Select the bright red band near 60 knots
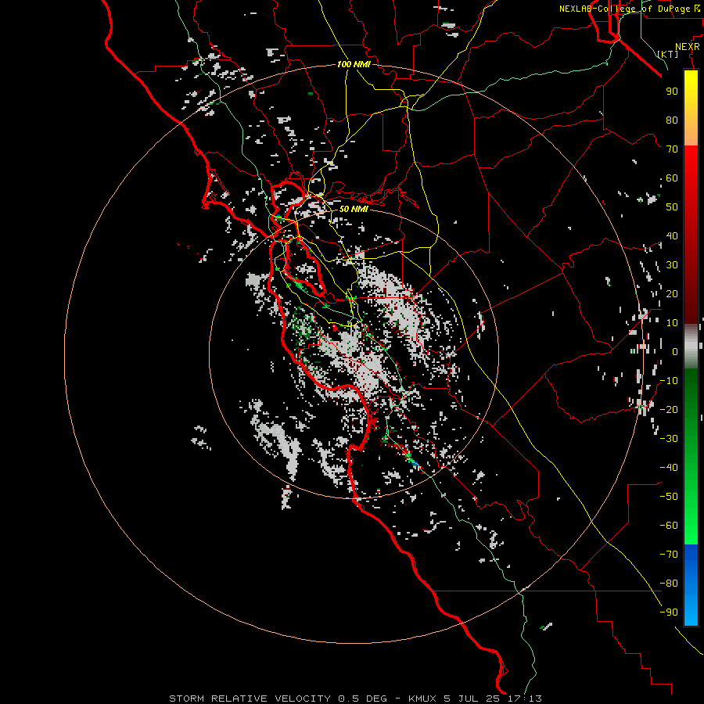 (691, 178)
